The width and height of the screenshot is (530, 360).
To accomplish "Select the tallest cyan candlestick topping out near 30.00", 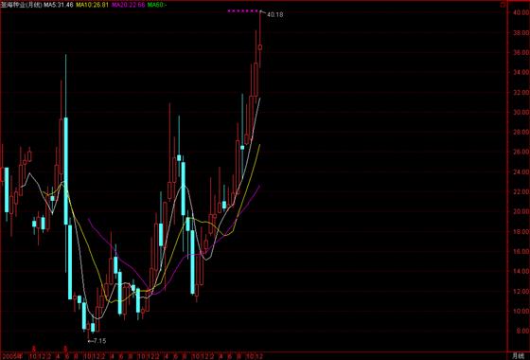I will [66, 171].
